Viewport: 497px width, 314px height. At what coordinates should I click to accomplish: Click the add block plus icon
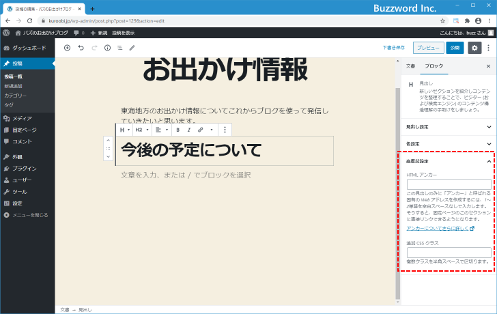pyautogui.click(x=67, y=48)
